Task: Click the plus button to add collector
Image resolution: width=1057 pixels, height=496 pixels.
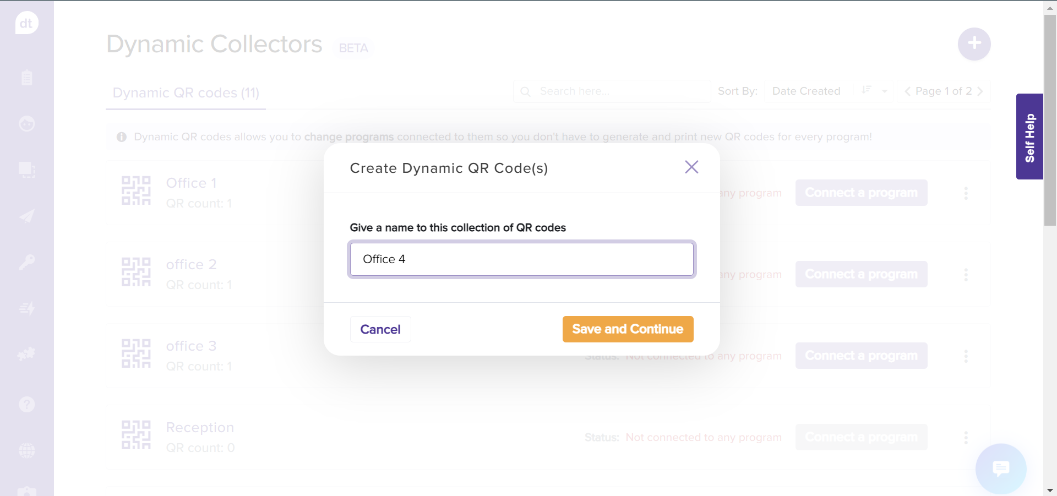Action: coord(974,43)
